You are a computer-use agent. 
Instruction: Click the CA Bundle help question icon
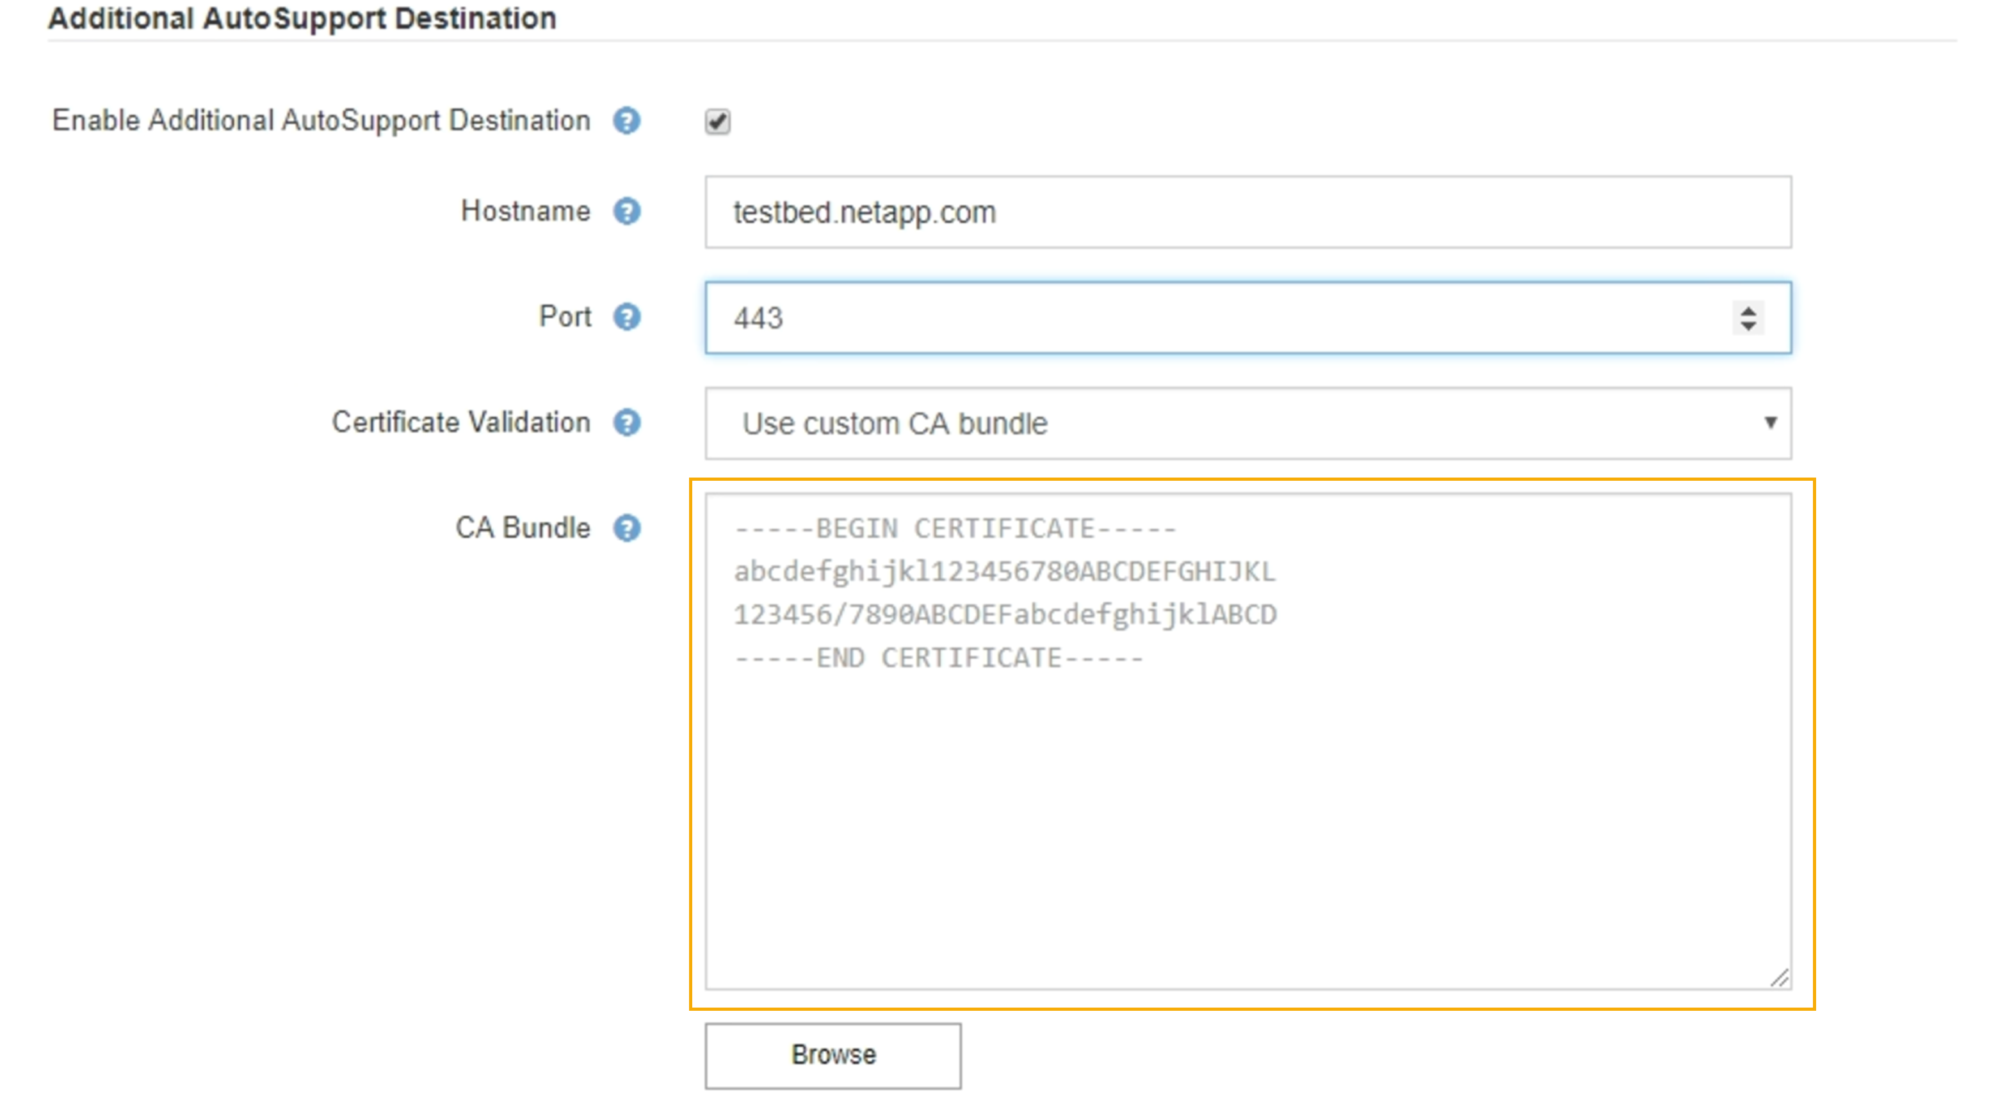tap(627, 528)
